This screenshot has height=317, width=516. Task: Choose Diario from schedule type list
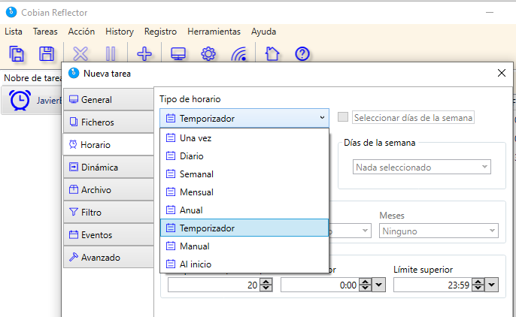(244, 156)
